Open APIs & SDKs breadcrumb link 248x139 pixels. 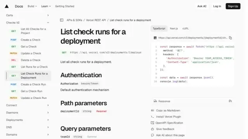[74, 20]
